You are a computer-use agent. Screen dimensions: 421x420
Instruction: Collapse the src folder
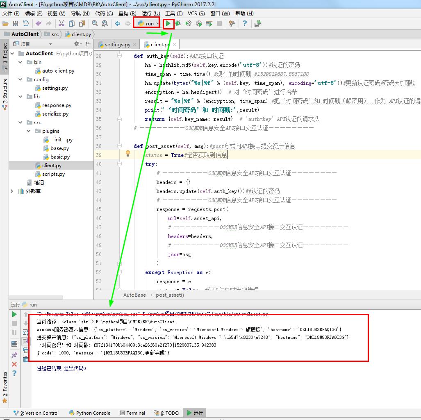coord(20,123)
